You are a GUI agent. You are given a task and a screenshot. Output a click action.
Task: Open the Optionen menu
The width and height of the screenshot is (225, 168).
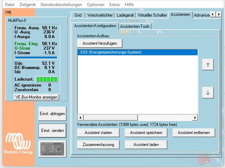(x=96, y=5)
